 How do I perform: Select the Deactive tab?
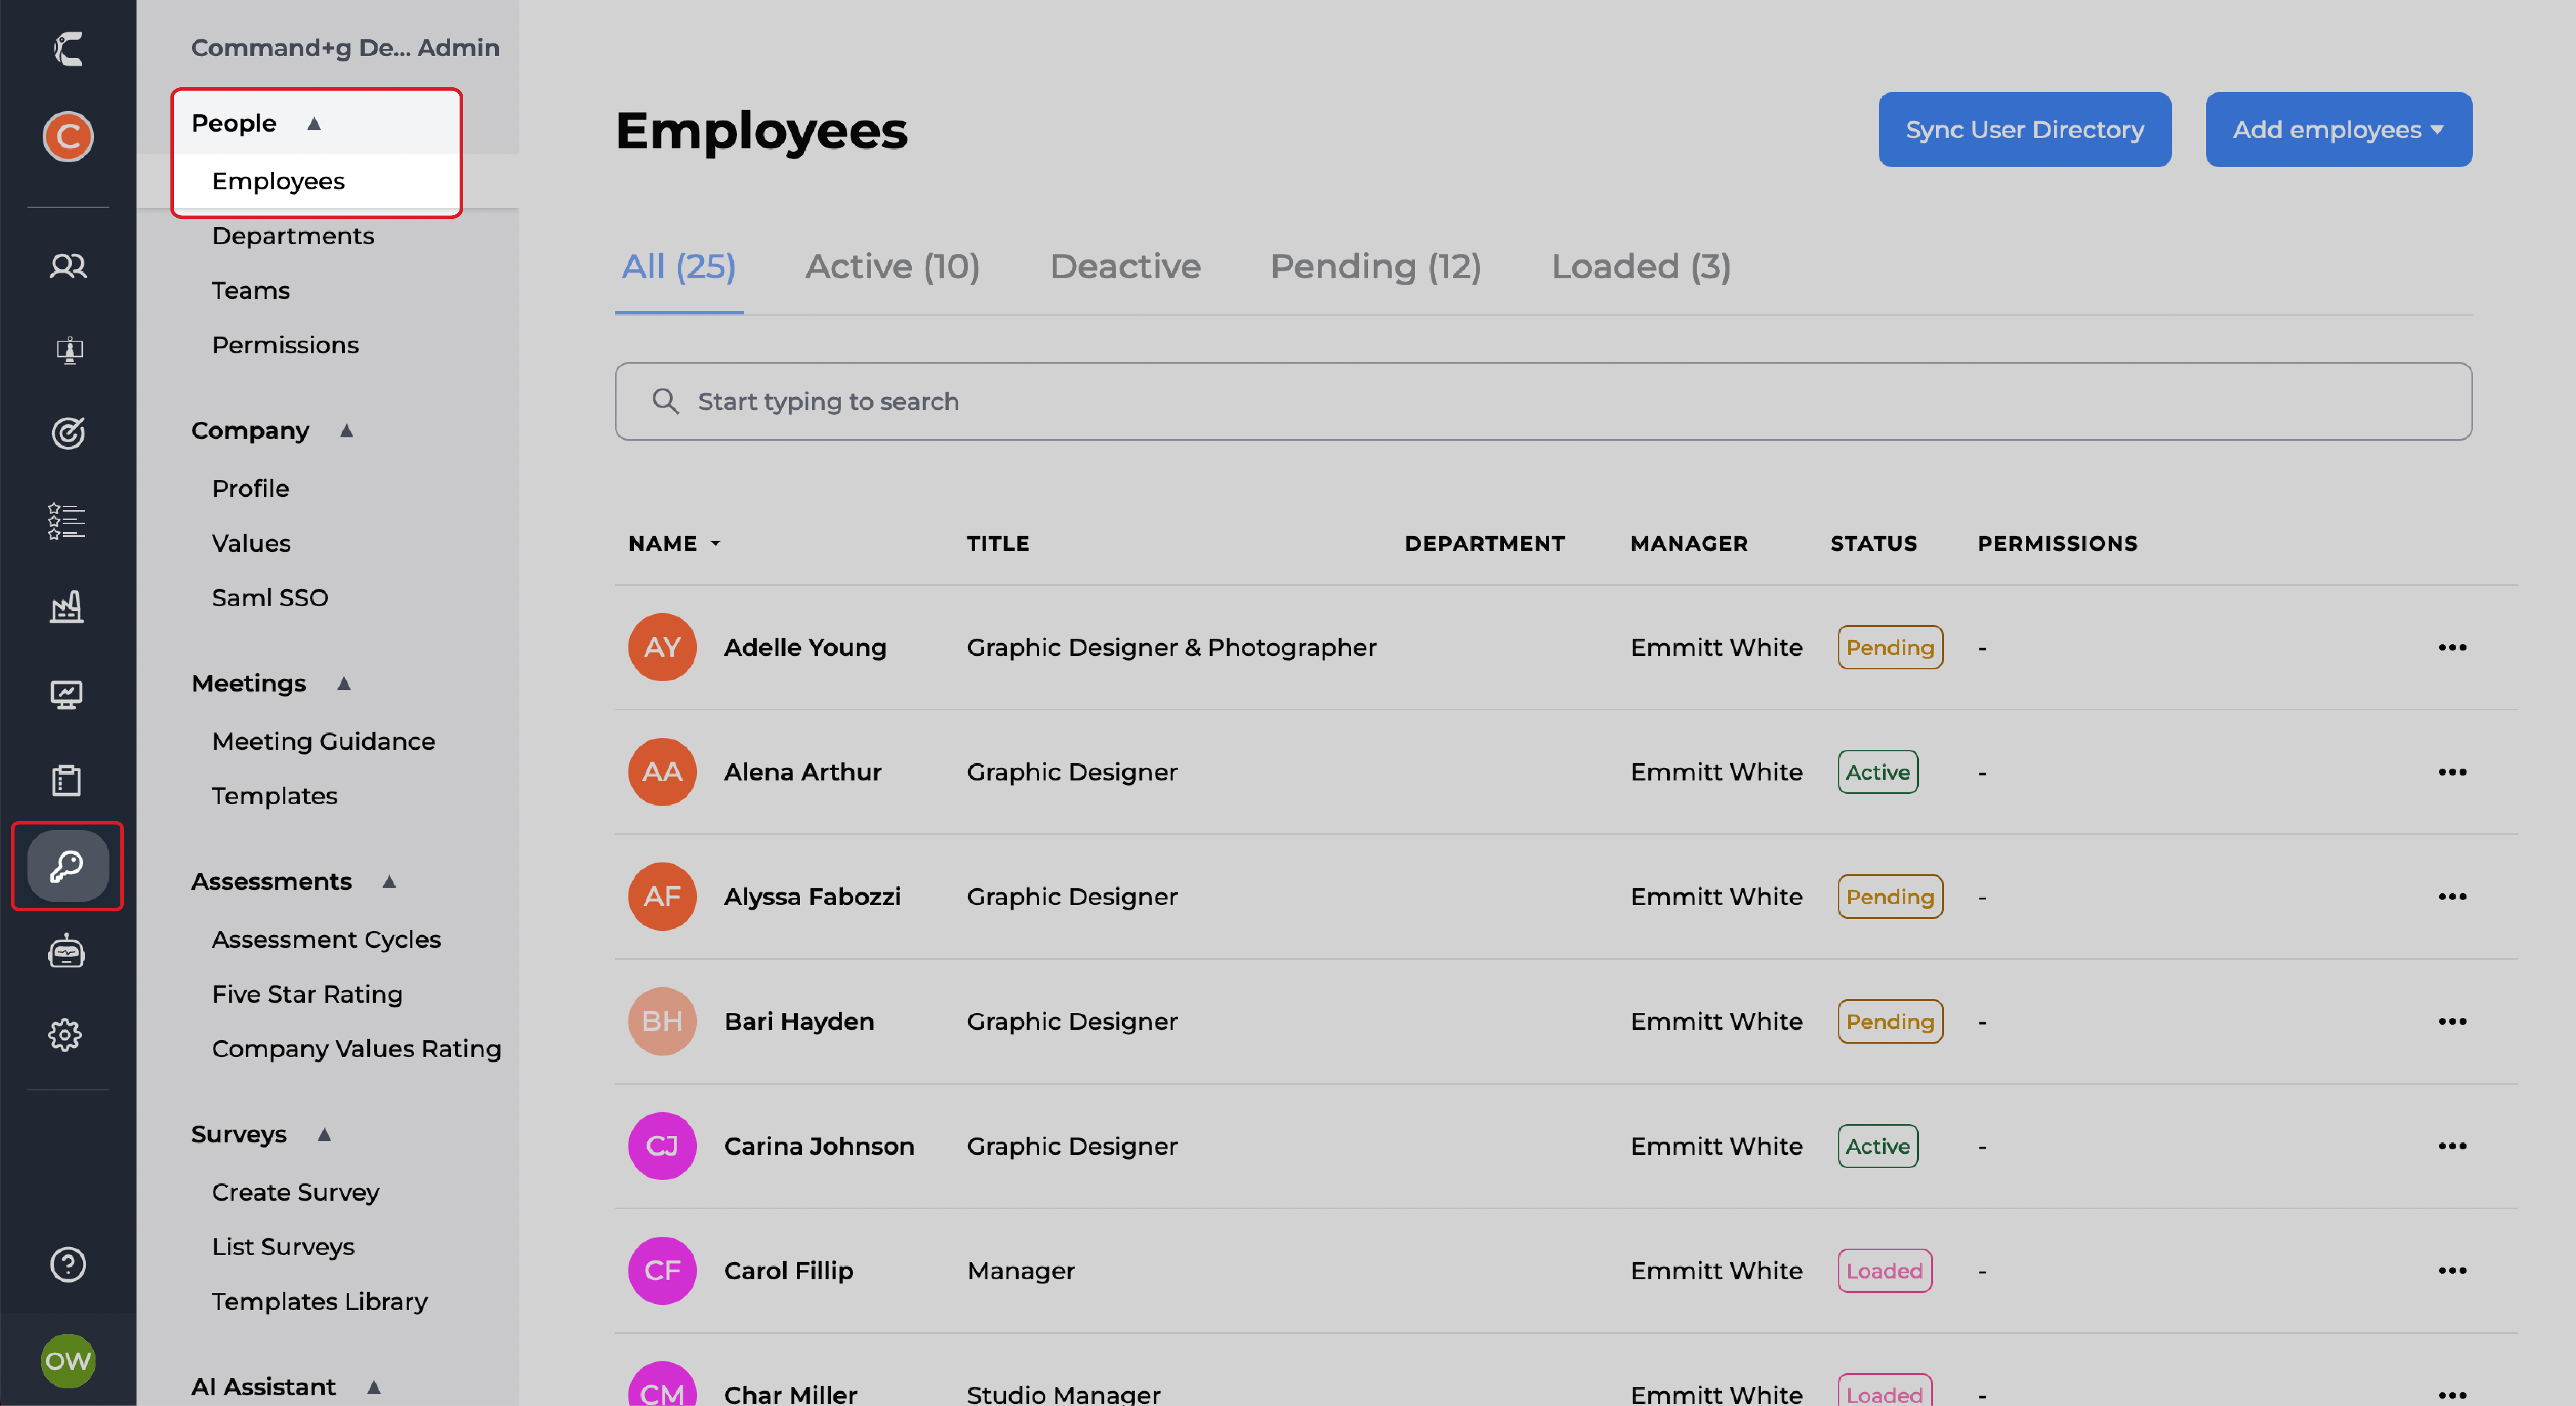[x=1125, y=266]
